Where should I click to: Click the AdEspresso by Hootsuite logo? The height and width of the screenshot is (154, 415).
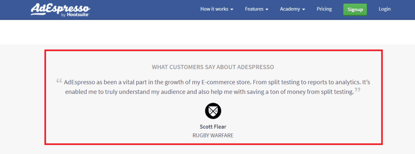(x=60, y=10)
